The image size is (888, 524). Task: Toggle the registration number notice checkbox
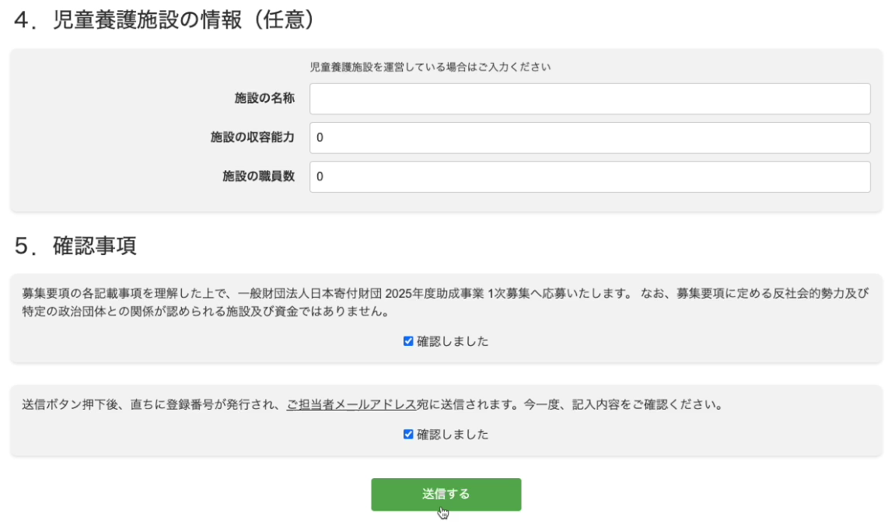tap(410, 434)
